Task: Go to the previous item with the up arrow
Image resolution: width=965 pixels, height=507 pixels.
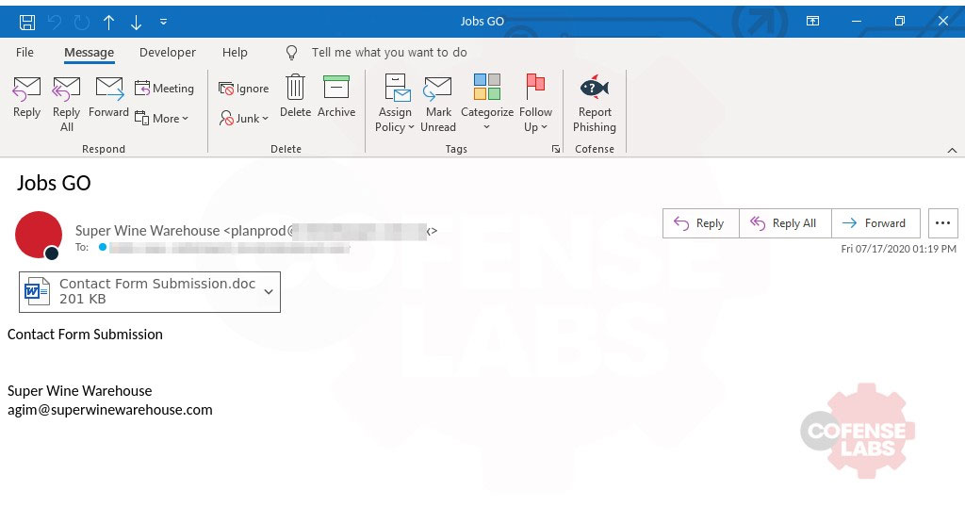Action: (109, 23)
